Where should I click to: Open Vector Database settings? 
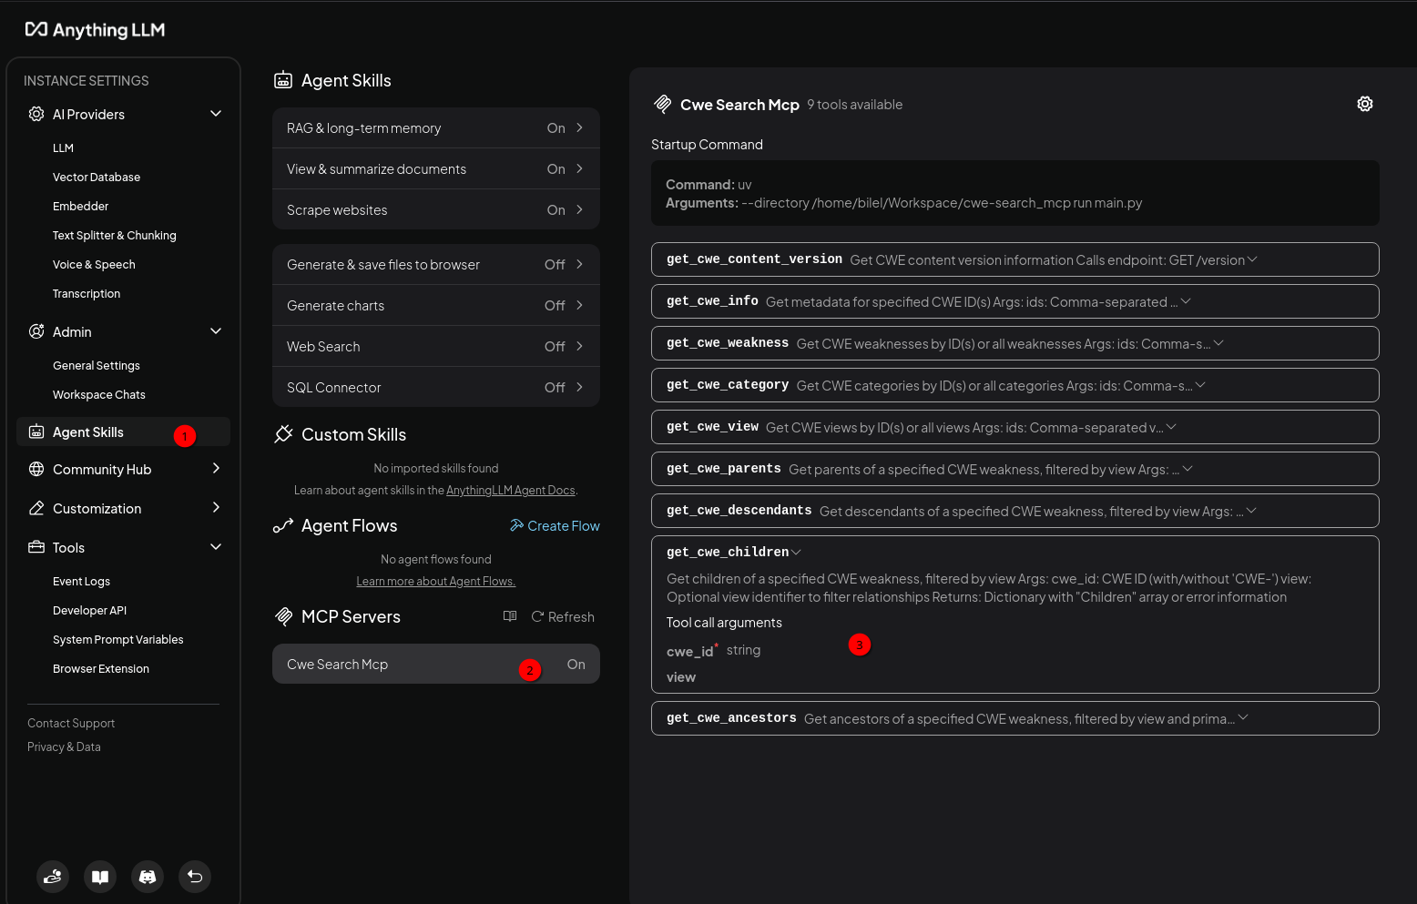[97, 177]
